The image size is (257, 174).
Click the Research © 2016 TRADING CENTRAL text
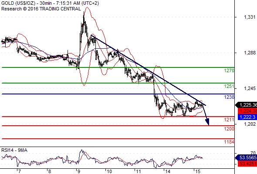[x=41, y=9]
